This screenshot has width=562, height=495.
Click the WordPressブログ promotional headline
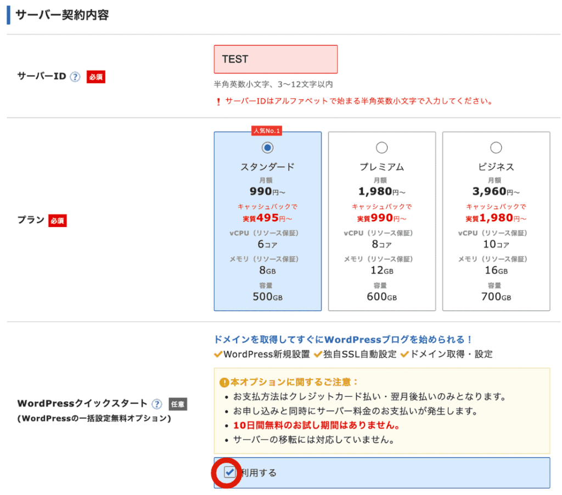point(343,339)
